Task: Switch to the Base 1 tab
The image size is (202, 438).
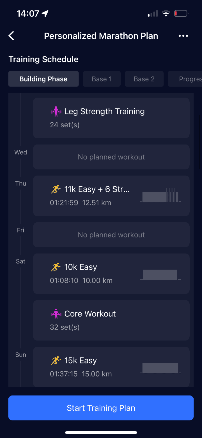Action: pos(102,79)
